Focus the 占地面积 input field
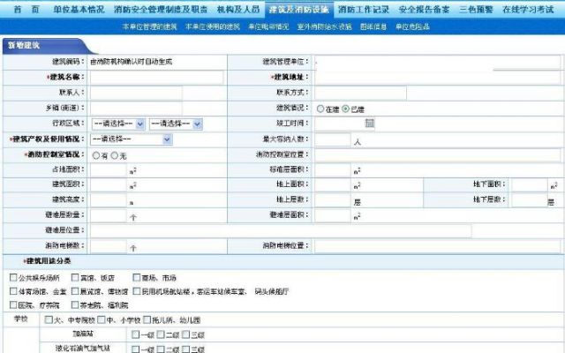The height and width of the screenshot is (353, 565). [x=109, y=170]
